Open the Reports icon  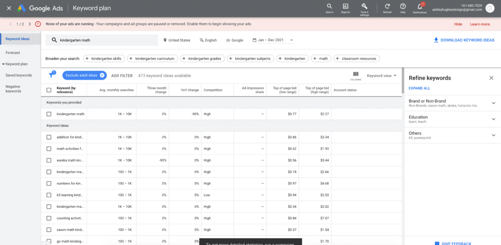click(345, 7)
